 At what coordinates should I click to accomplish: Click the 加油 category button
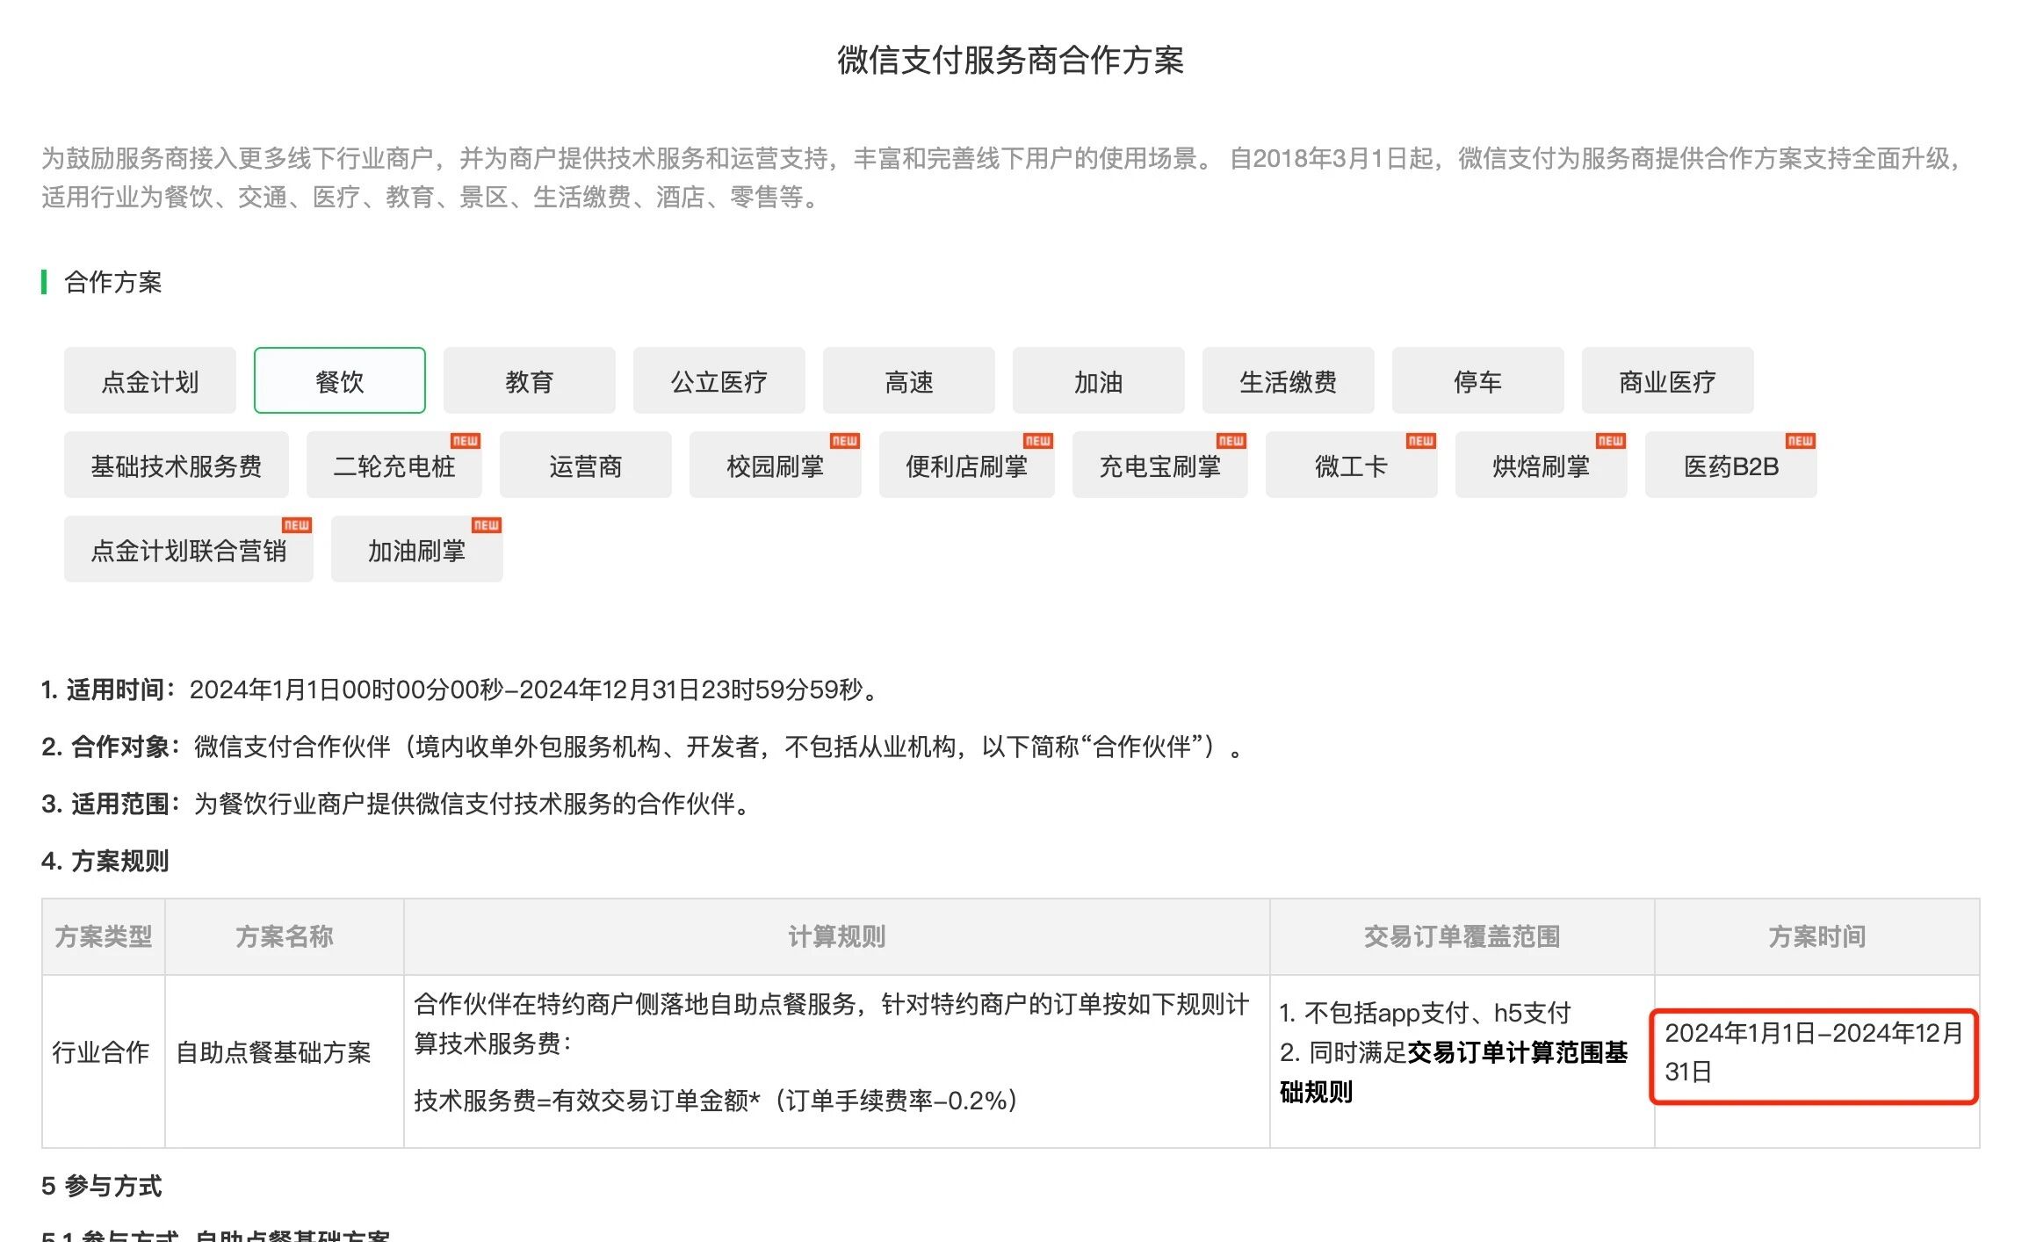[x=1098, y=381]
